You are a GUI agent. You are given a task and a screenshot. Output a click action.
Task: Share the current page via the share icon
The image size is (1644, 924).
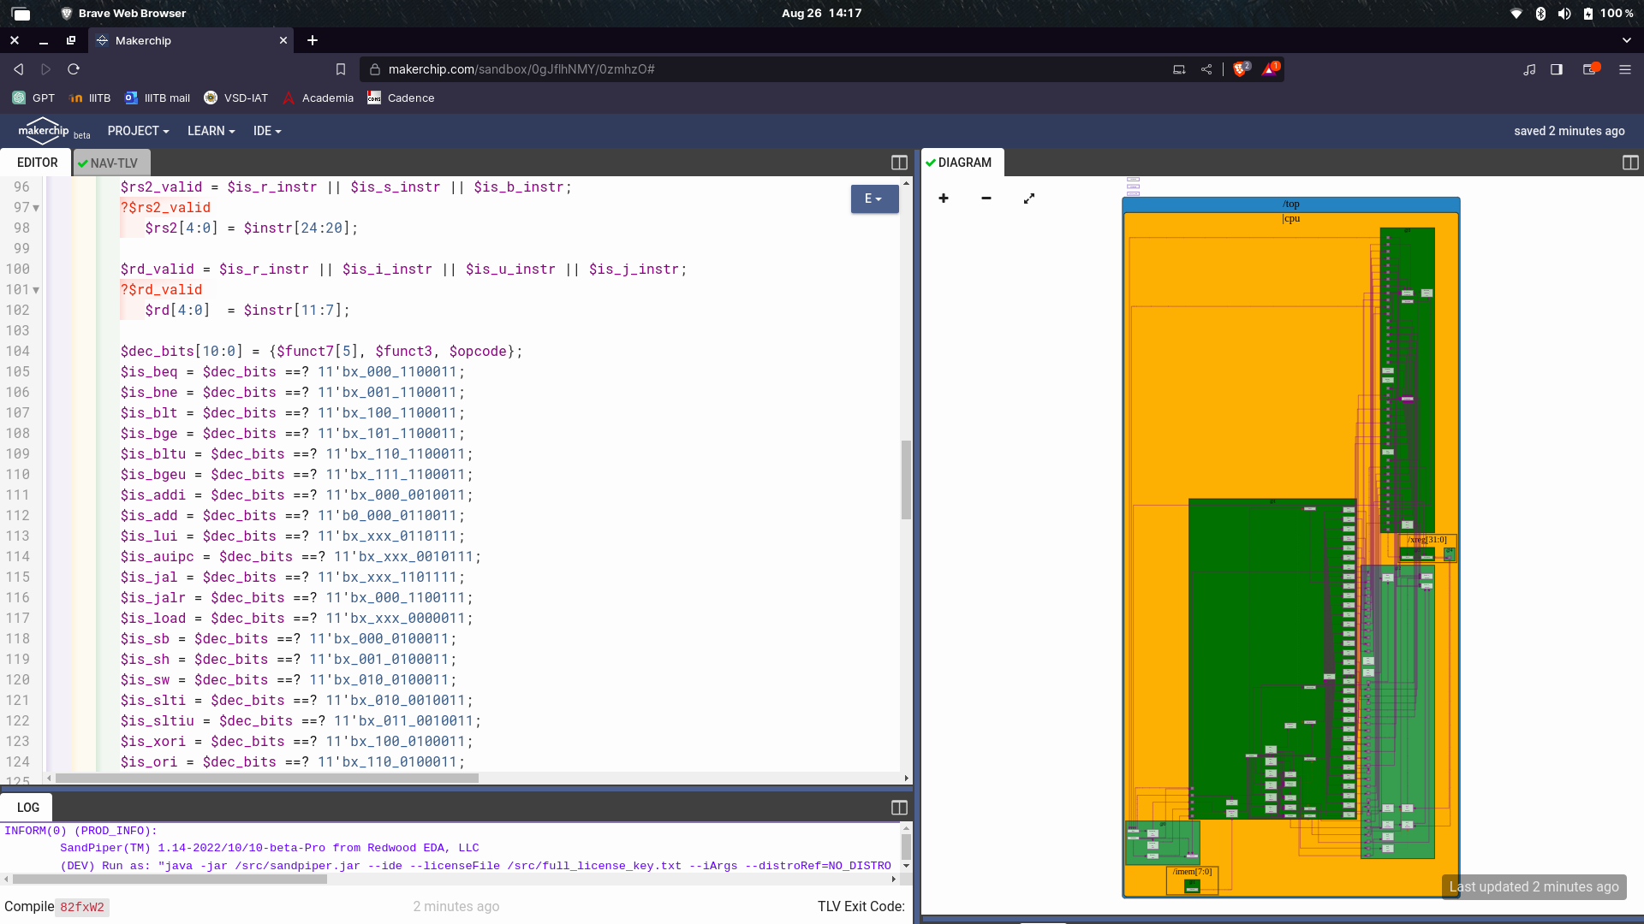pos(1207,69)
